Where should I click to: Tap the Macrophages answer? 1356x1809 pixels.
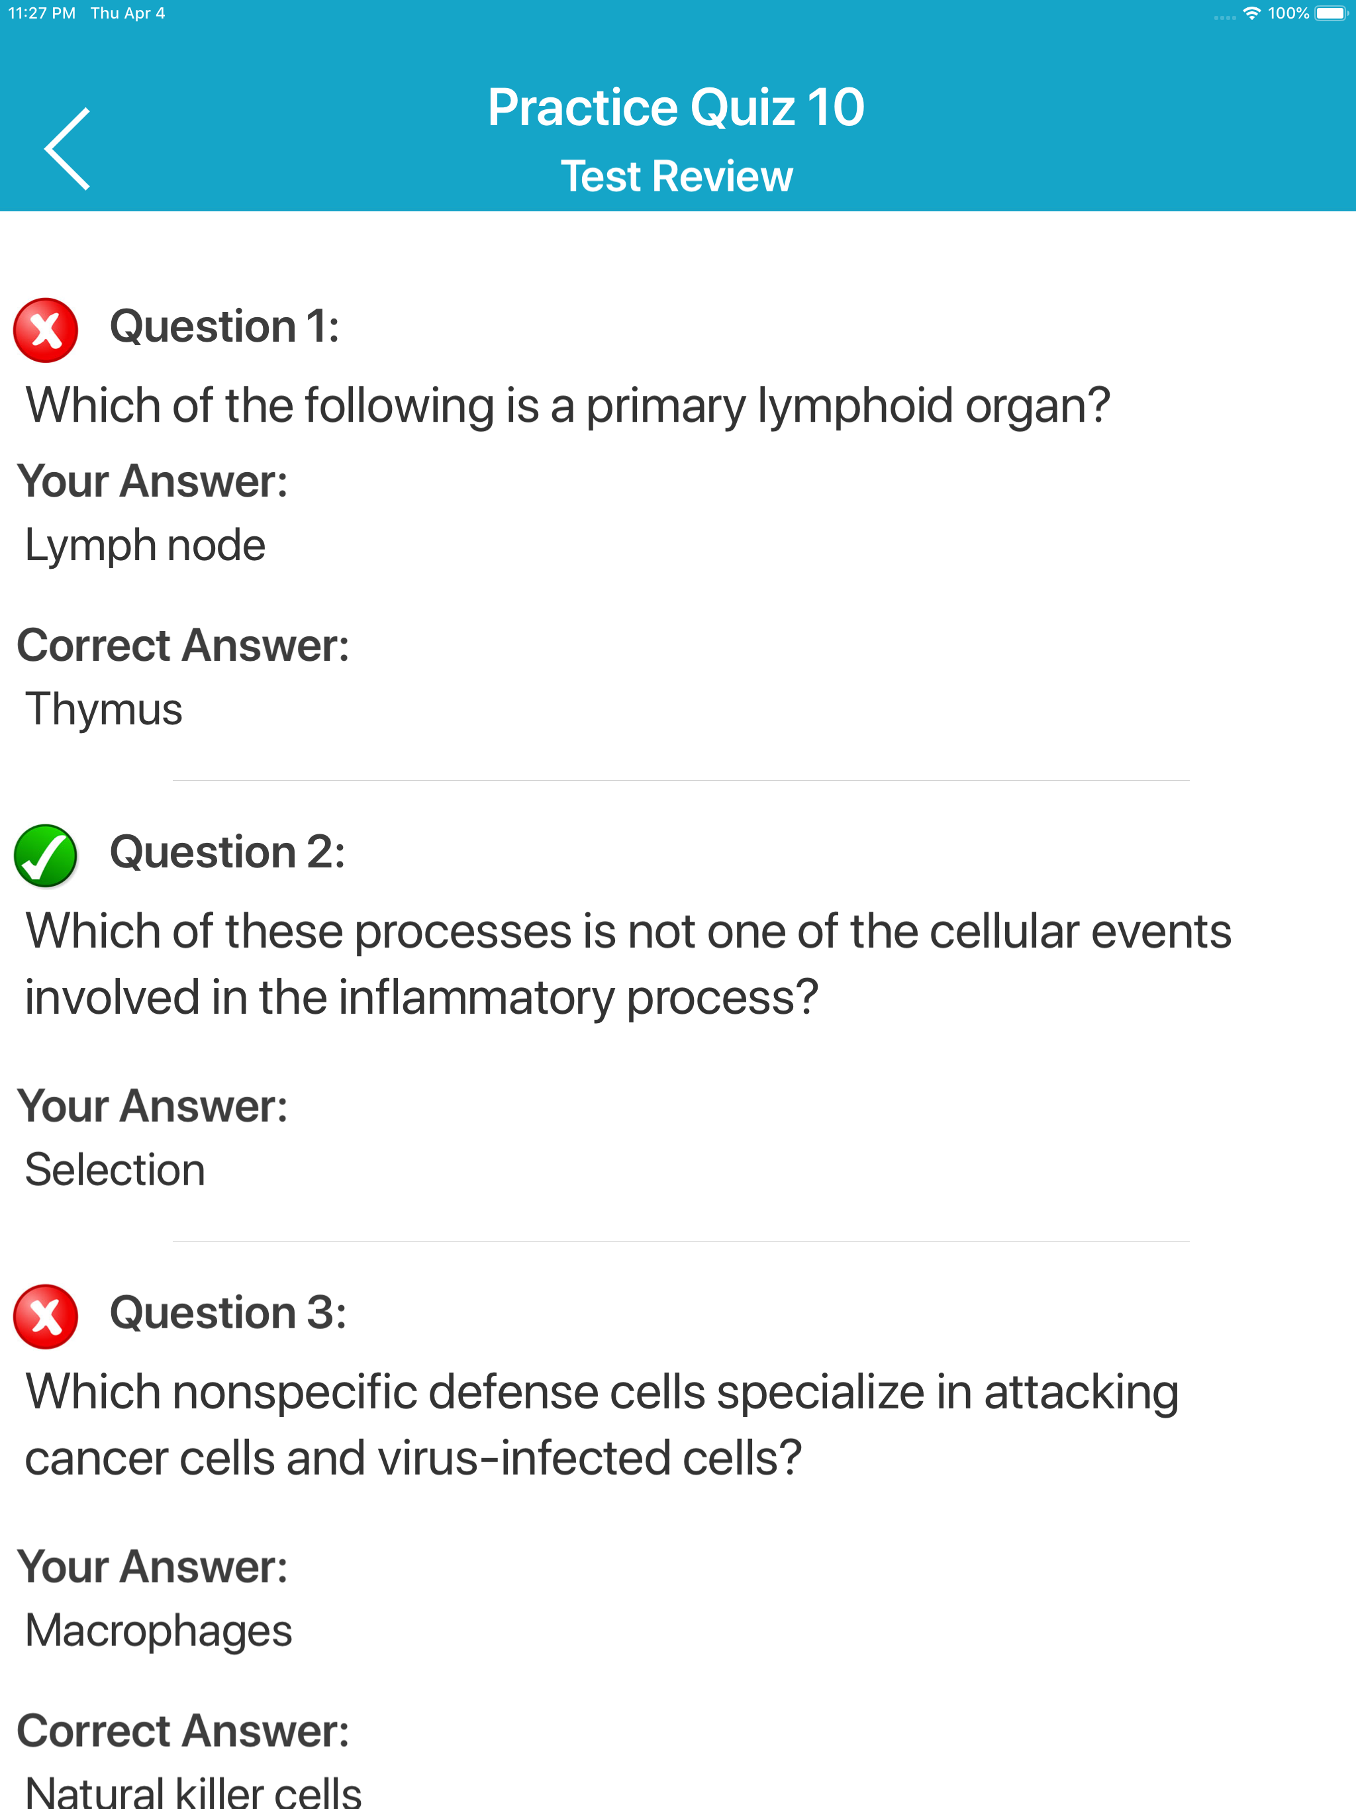[x=159, y=1630]
